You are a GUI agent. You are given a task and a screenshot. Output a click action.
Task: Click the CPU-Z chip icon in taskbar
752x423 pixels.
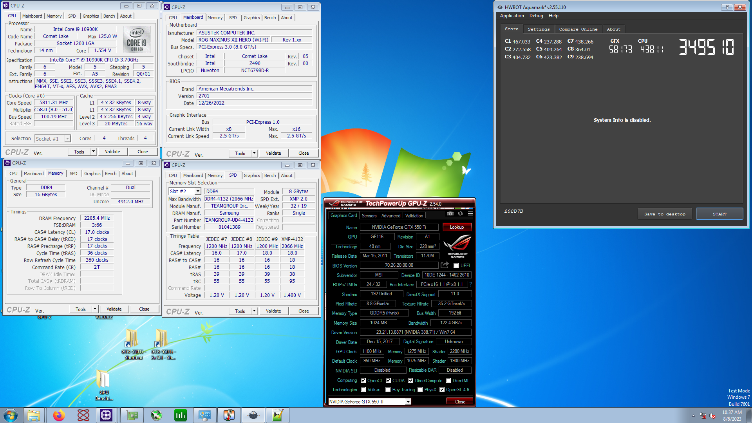tap(106, 415)
